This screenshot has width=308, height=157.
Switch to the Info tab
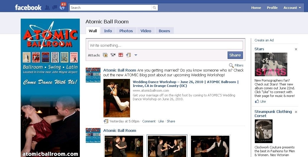tap(108, 31)
